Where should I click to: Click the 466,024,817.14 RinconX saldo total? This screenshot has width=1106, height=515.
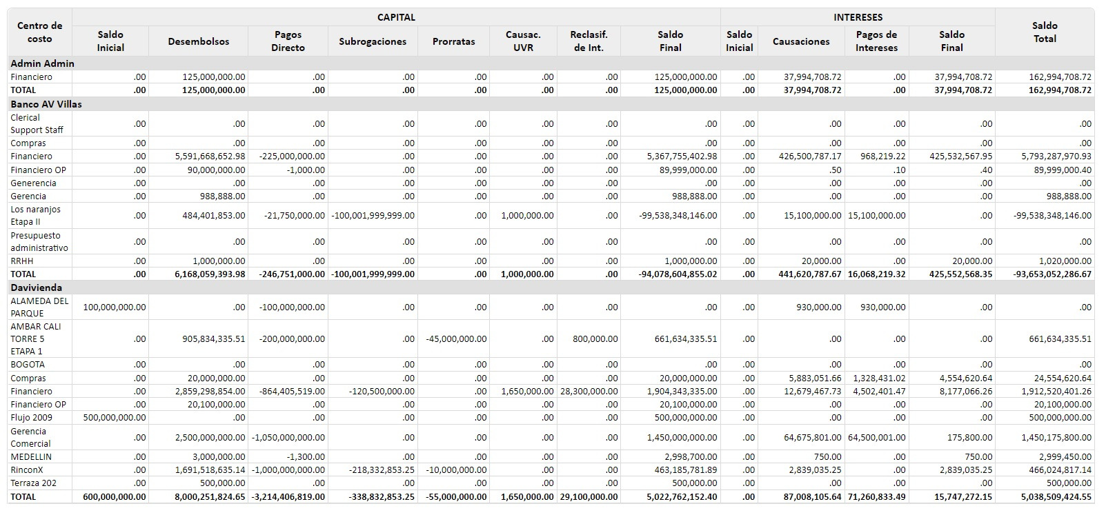pyautogui.click(x=1060, y=470)
